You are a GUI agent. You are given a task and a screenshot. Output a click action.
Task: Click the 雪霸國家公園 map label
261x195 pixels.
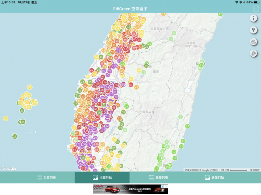[x=159, y=29]
